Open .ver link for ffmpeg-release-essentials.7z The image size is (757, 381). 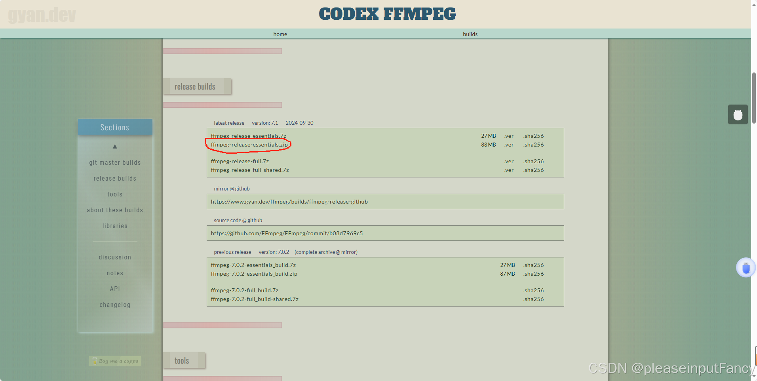tap(509, 136)
